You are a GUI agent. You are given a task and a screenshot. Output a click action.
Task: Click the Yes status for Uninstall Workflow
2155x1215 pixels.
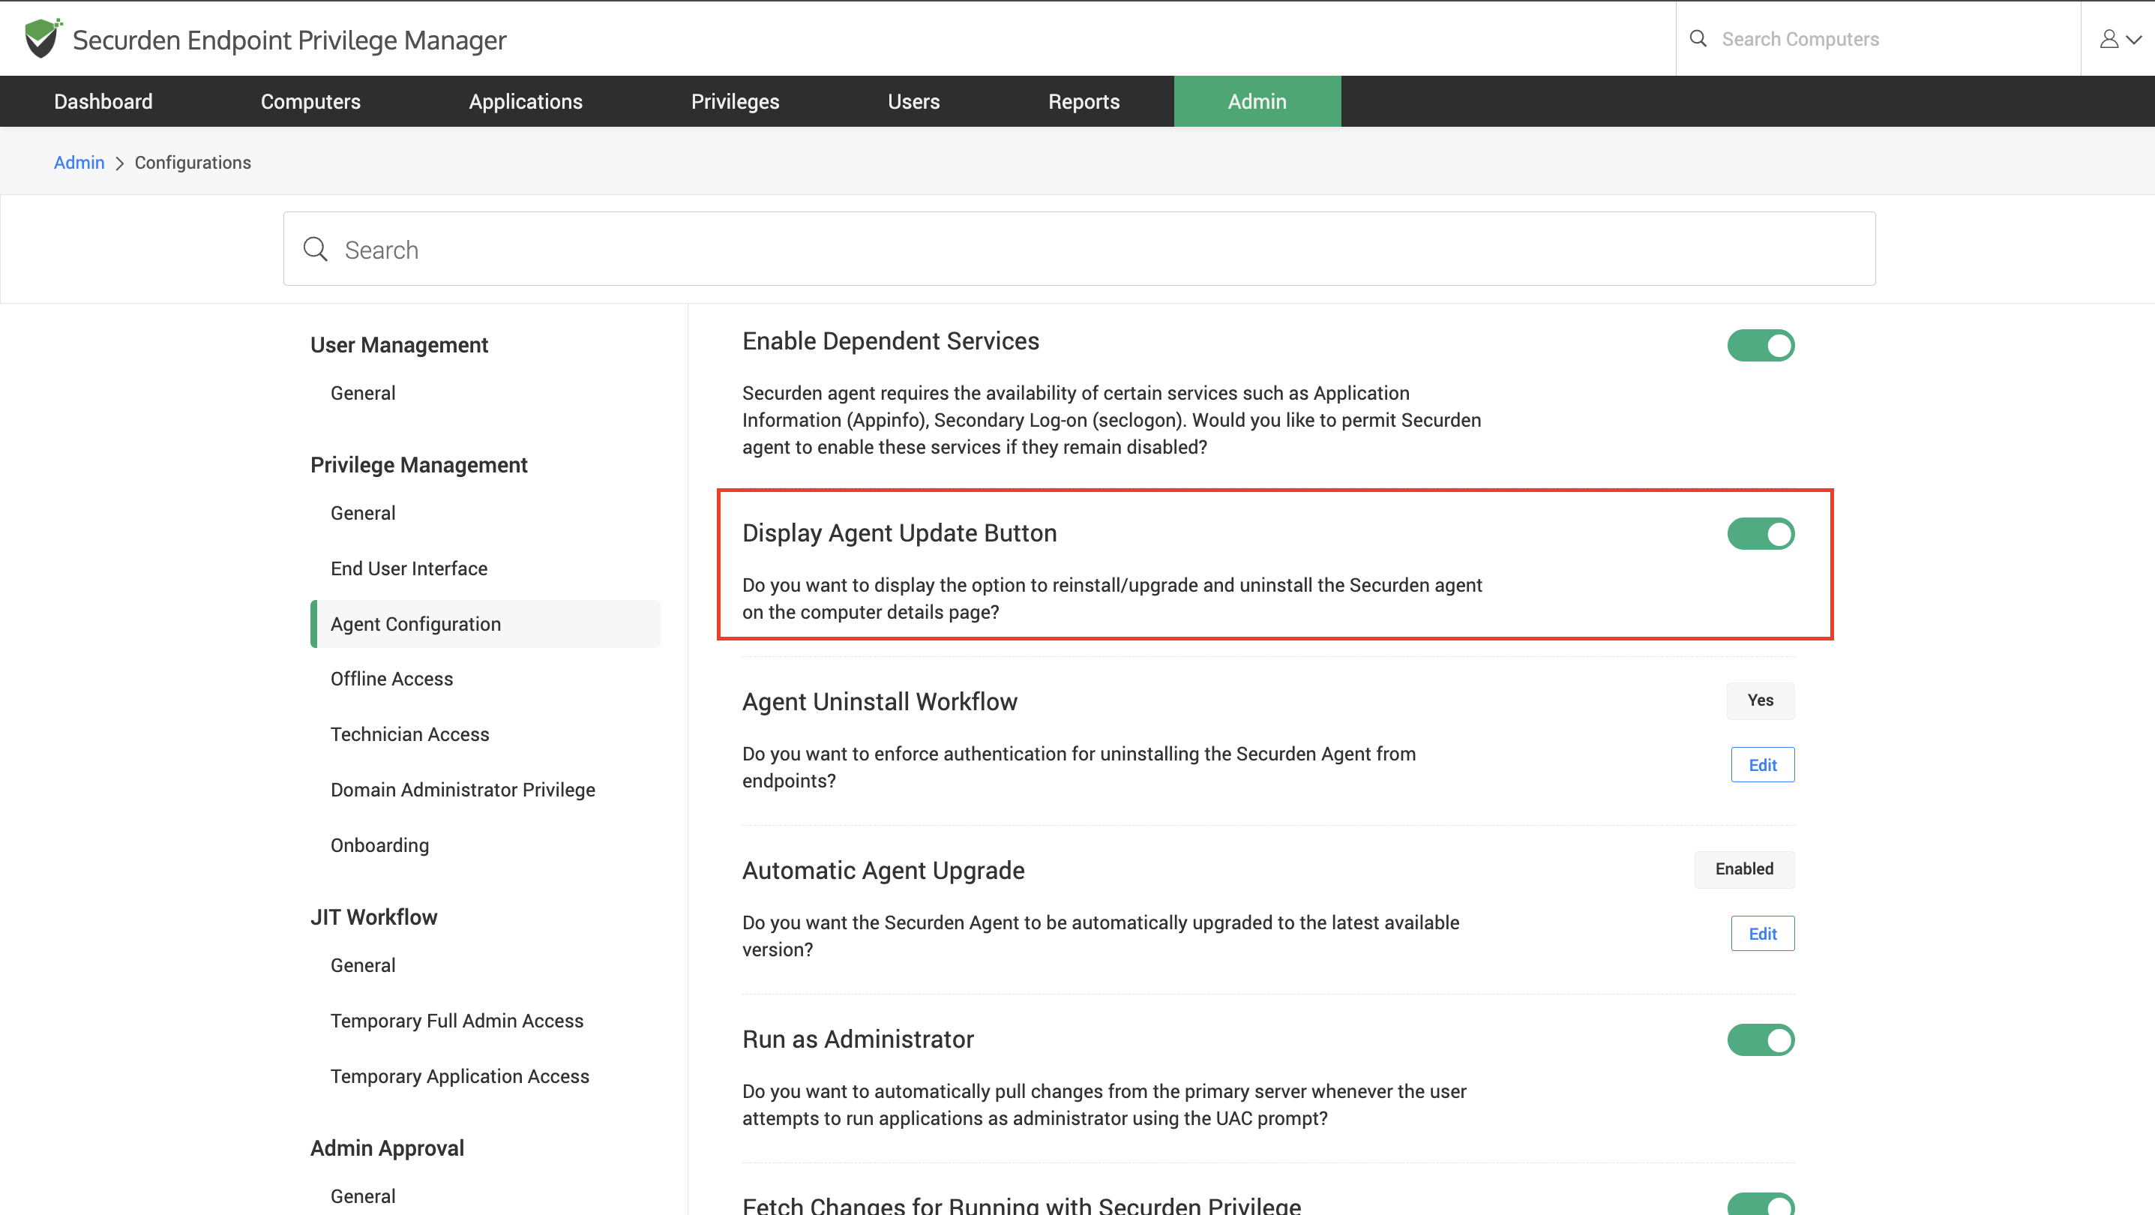1760,701
